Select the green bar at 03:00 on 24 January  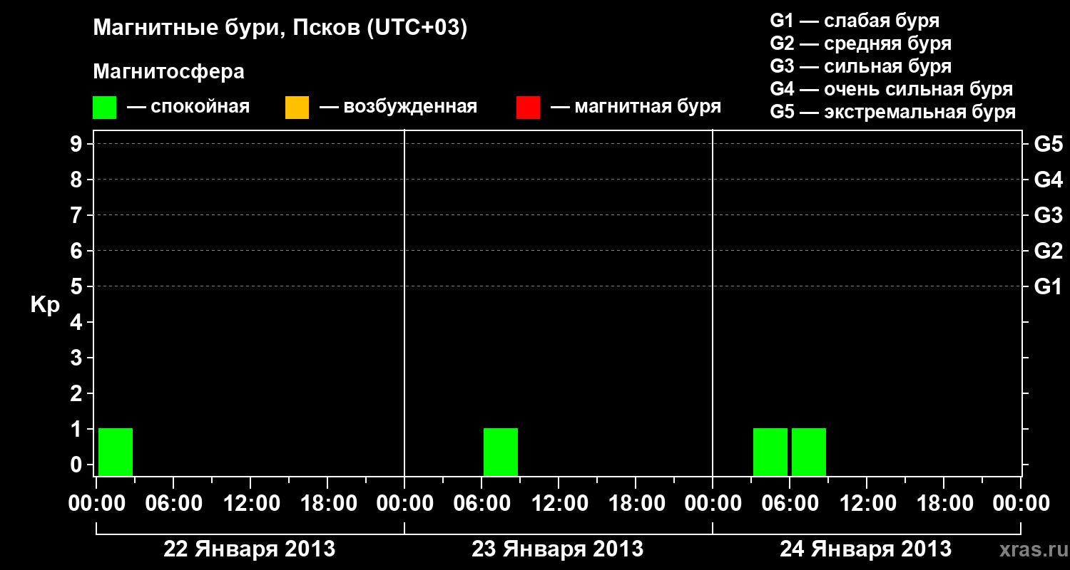[770, 452]
